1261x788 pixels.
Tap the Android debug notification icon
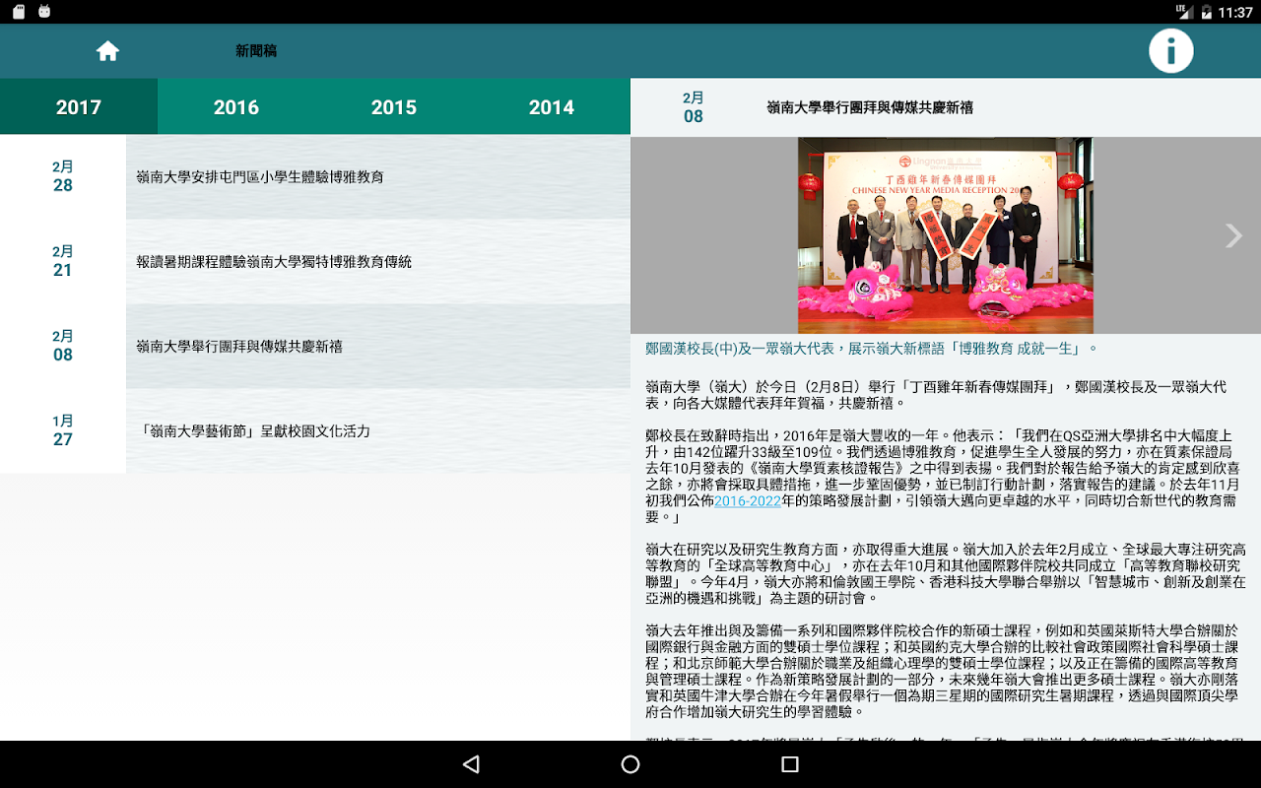[43, 12]
